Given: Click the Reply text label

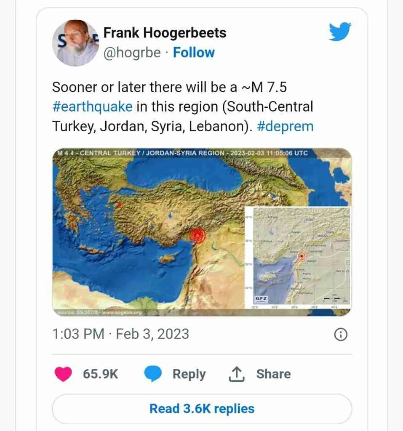Looking at the screenshot, I should pyautogui.click(x=189, y=374).
